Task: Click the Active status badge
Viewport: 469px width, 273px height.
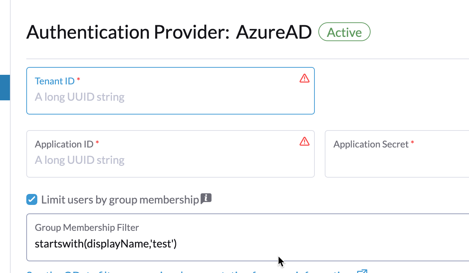Action: pyautogui.click(x=344, y=32)
